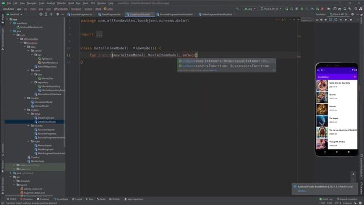Screen dimensions: 364x205
Task: Open Project panel gear options
Action: (x=57, y=14)
